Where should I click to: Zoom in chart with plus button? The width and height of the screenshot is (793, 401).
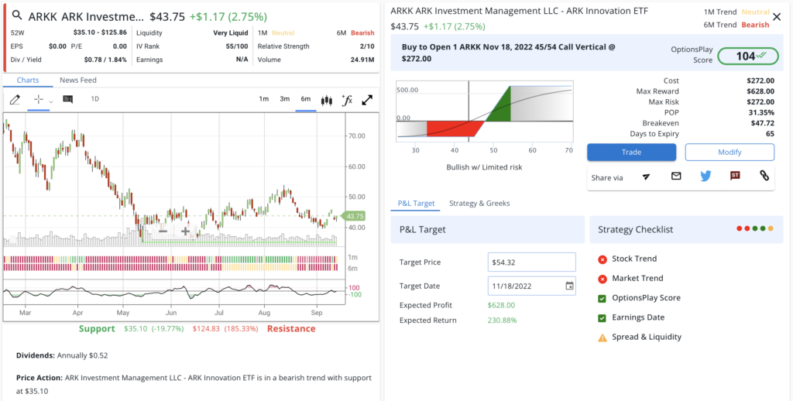[186, 231]
